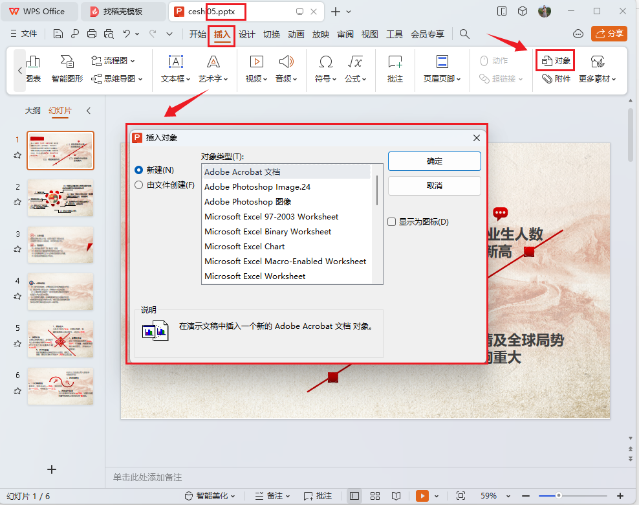Collapse slide panel with left chevron
Image resolution: width=639 pixels, height=505 pixels.
(89, 111)
